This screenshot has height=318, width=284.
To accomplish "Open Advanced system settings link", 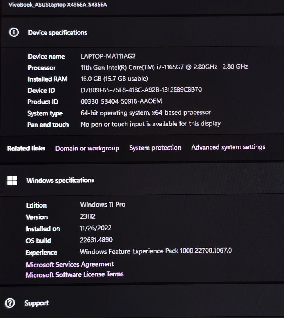I will coord(228,147).
